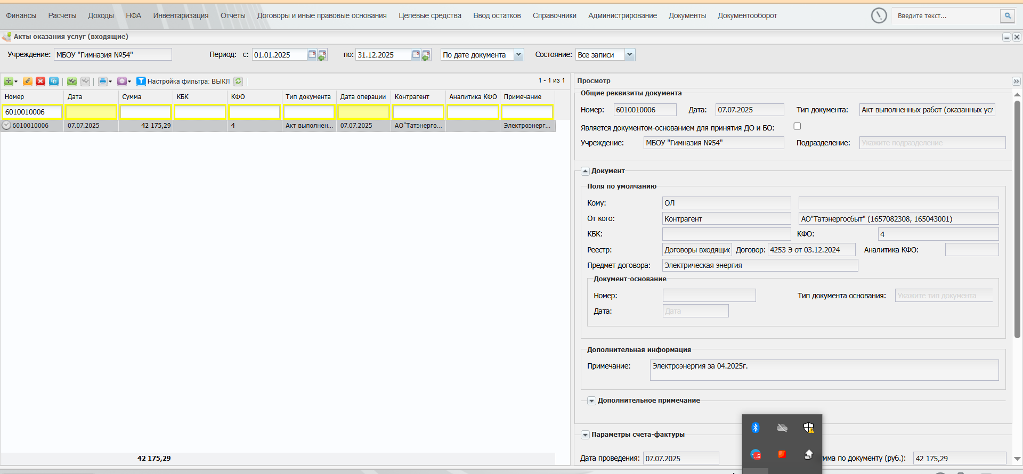Click the Примечание field with Электроэнергия за 04.2025г.
Image resolution: width=1023 pixels, height=474 pixels.
click(x=824, y=370)
